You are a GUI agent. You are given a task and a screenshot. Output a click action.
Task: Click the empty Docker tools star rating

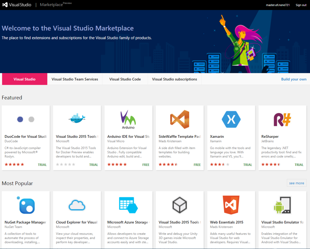pos(66,164)
